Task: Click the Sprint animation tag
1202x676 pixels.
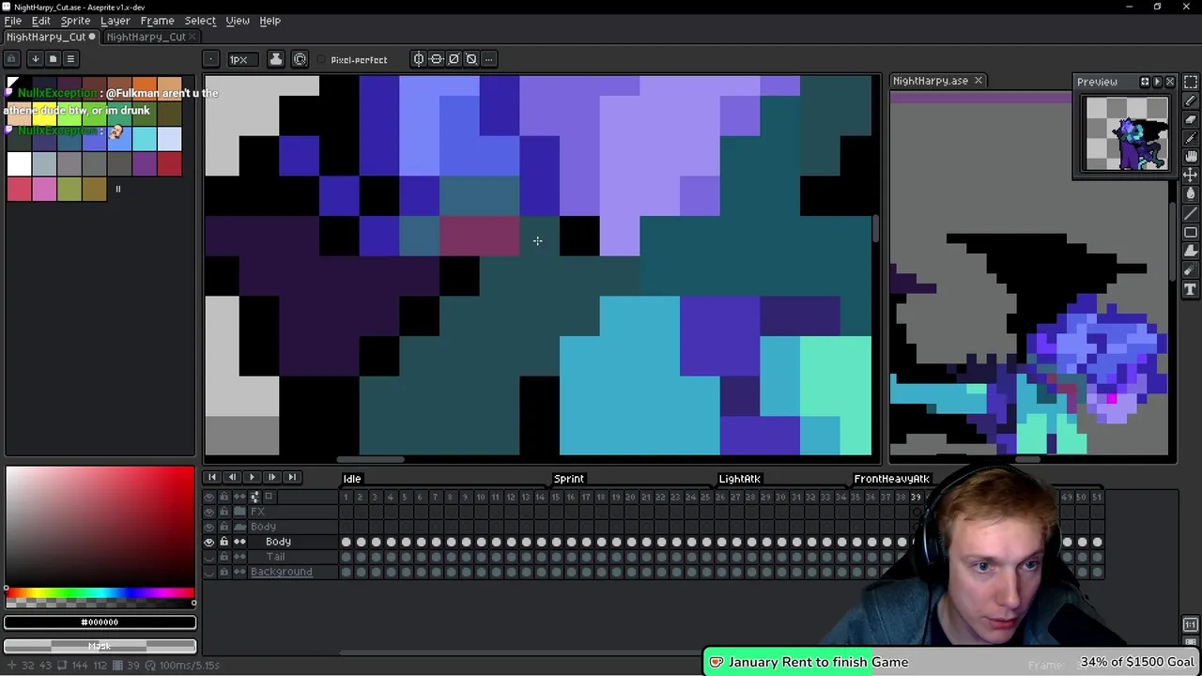Action: click(x=569, y=479)
